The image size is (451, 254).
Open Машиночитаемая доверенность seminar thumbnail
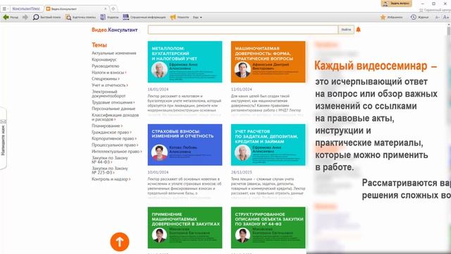(x=268, y=62)
